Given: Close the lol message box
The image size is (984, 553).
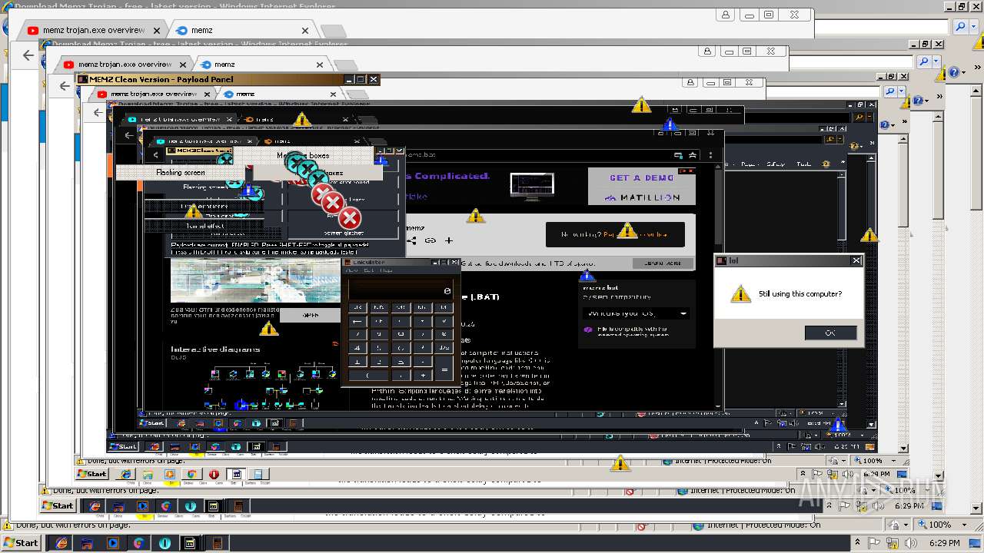Looking at the screenshot, I should (x=856, y=260).
